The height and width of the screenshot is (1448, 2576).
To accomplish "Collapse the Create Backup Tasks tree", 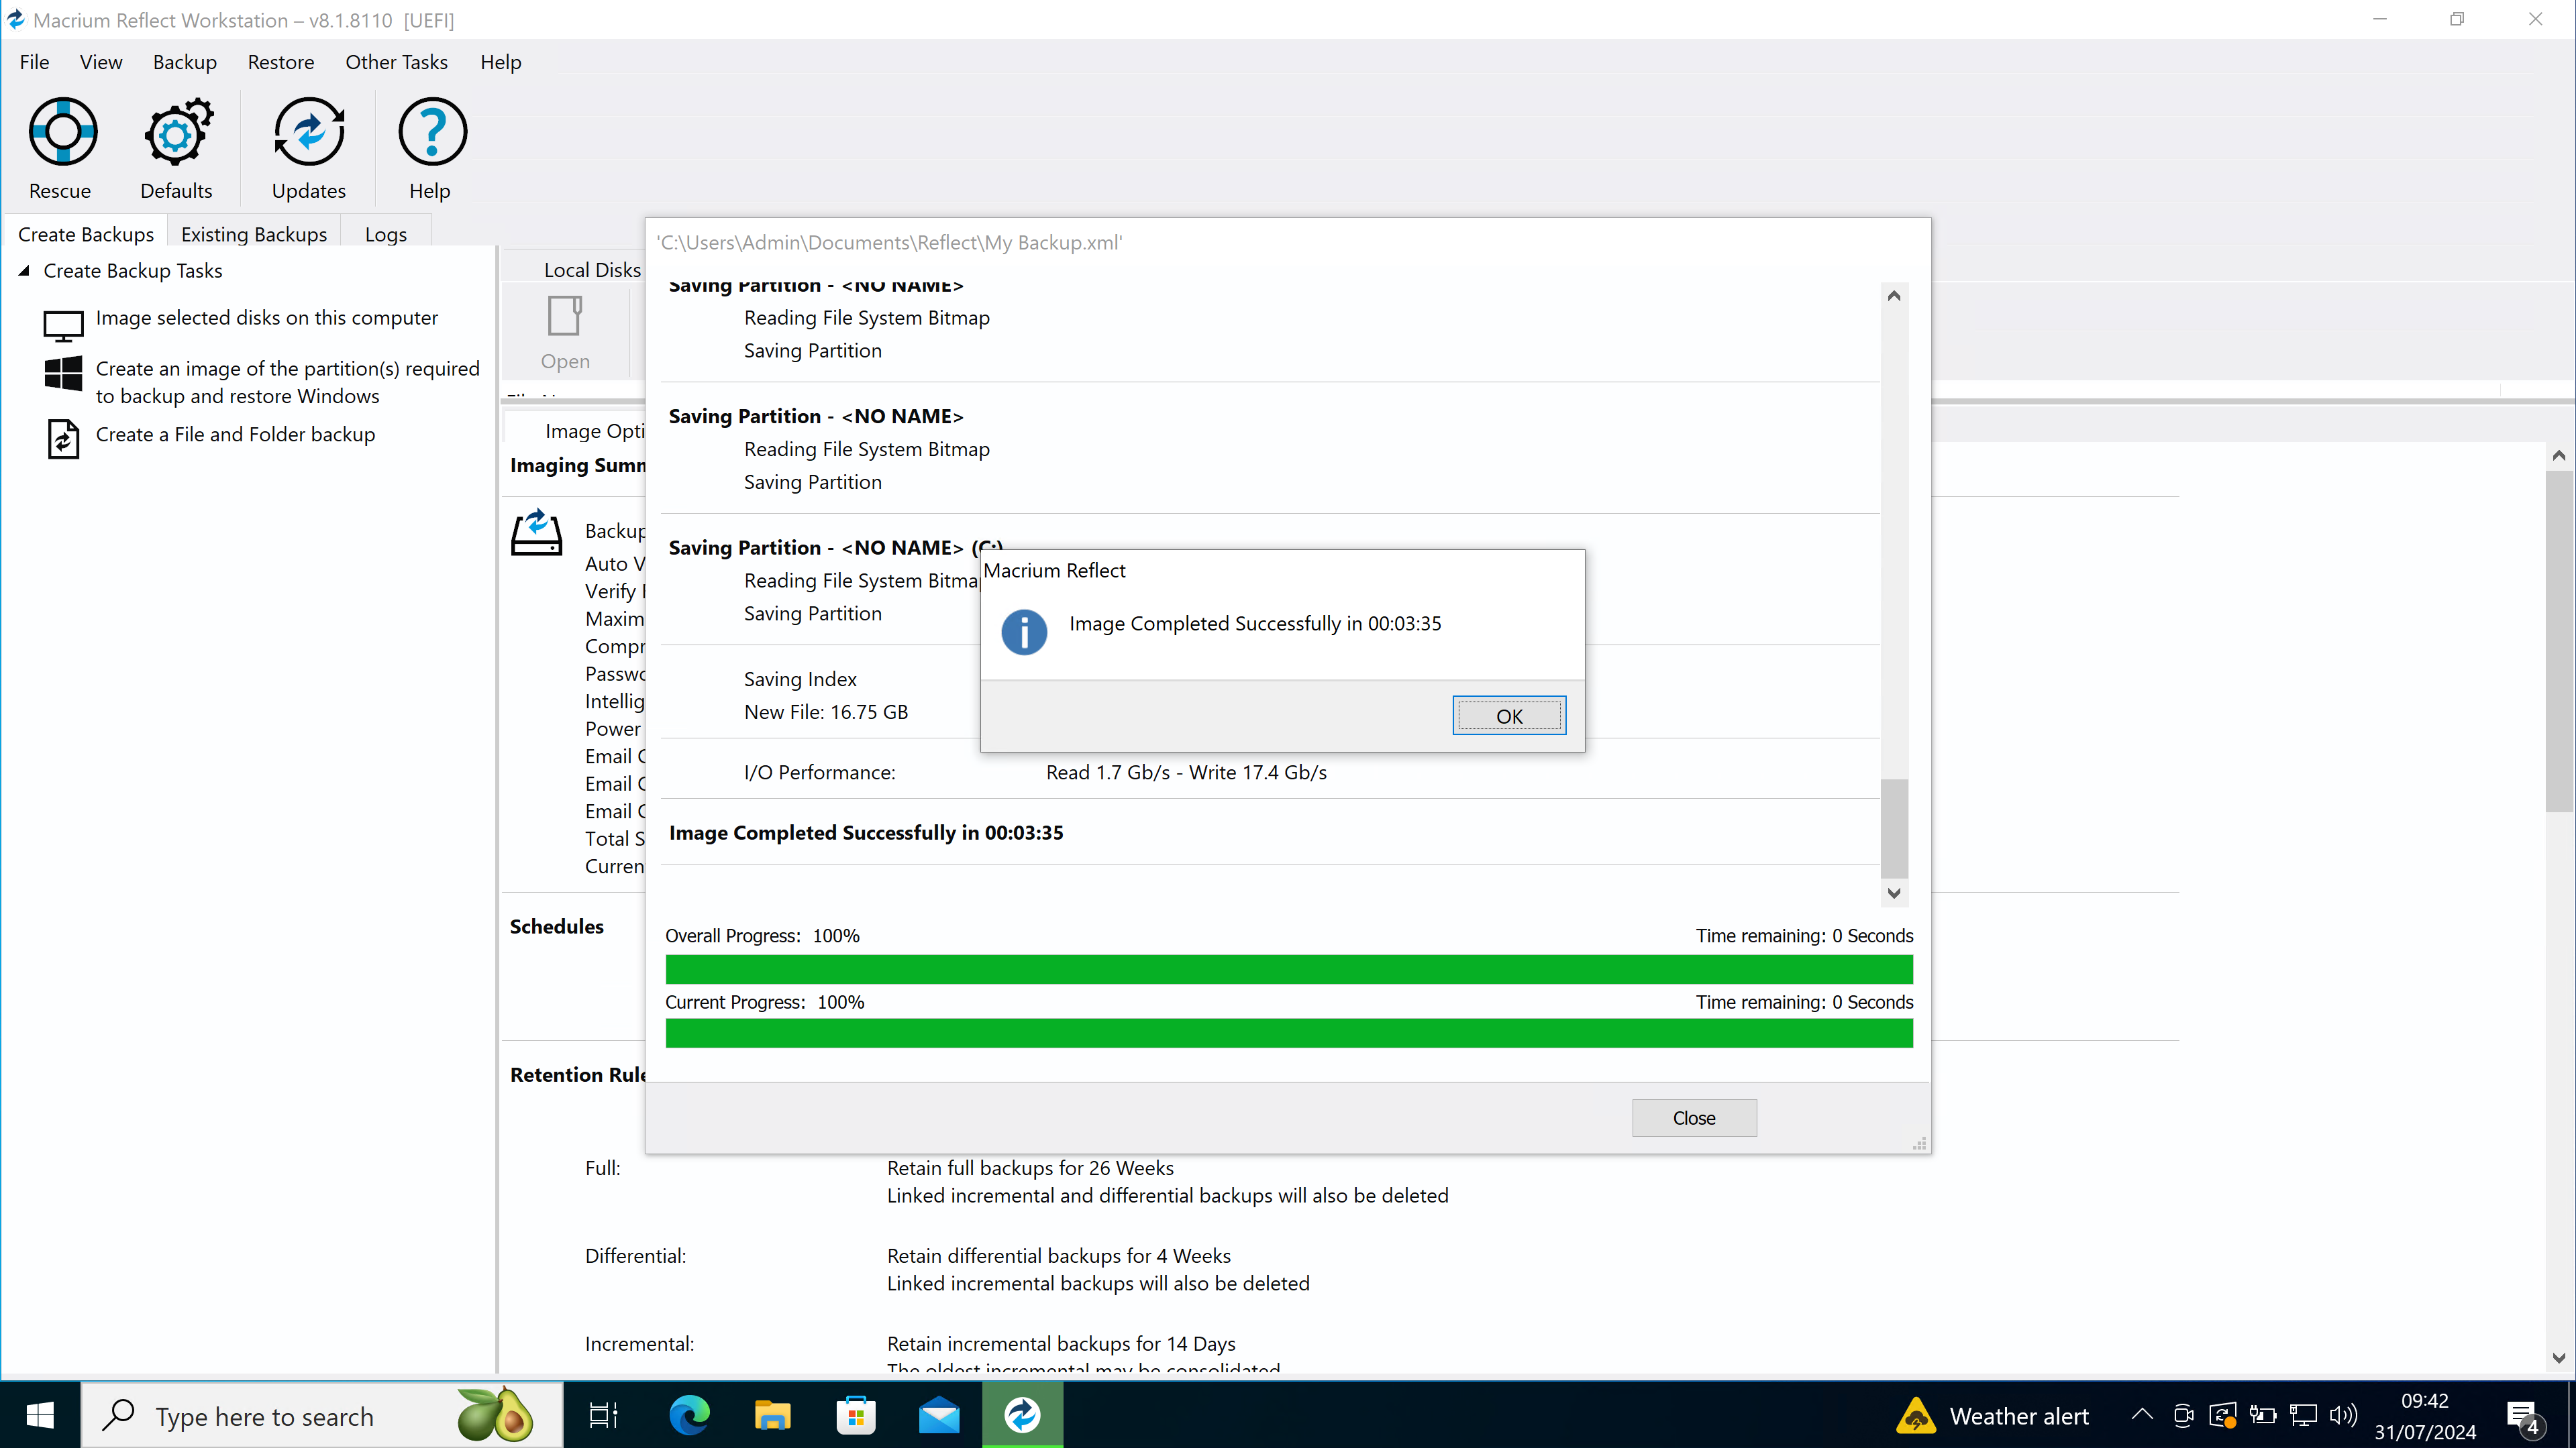I will coord(25,271).
